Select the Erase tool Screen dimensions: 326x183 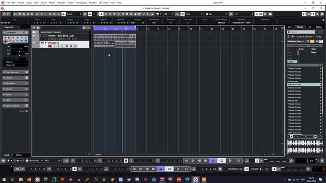[x=114, y=14]
